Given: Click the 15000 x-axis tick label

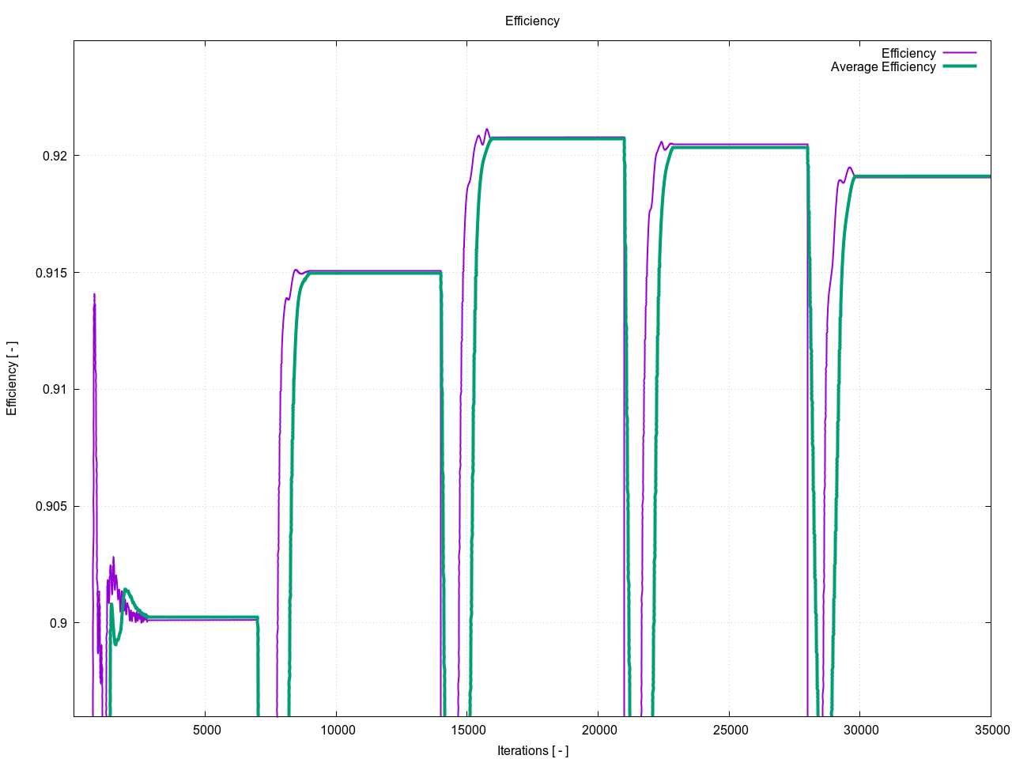Looking at the screenshot, I should point(468,730).
